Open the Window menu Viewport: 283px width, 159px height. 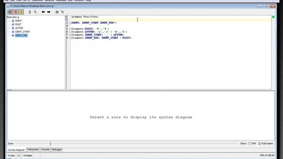(x=79, y=1)
